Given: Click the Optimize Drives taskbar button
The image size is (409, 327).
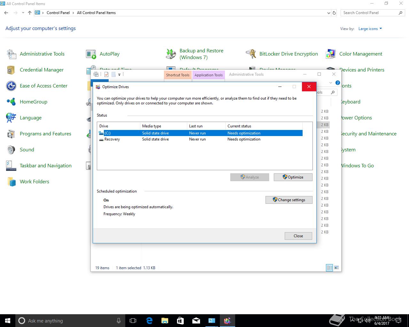Looking at the screenshot, I should (x=228, y=321).
